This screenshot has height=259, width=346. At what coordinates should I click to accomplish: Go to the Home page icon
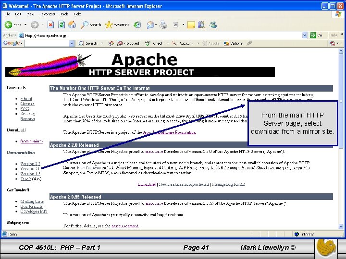click(x=72, y=24)
